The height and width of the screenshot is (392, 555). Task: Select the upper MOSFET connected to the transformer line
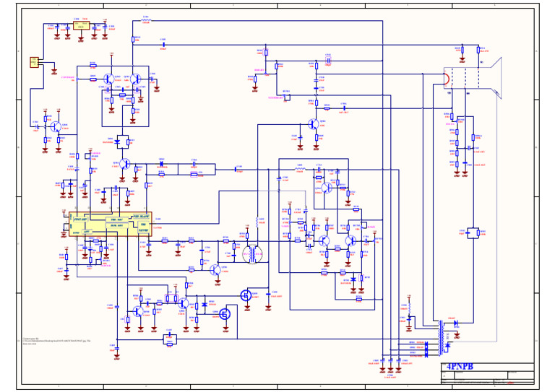click(x=246, y=295)
